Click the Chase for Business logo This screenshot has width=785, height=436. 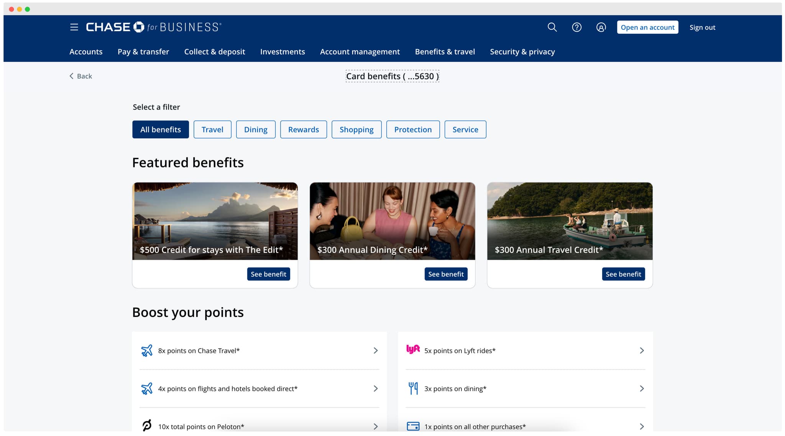click(x=153, y=26)
